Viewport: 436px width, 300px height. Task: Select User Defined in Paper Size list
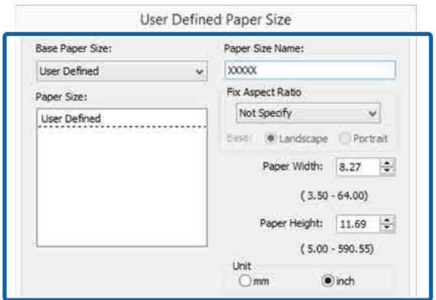click(122, 119)
